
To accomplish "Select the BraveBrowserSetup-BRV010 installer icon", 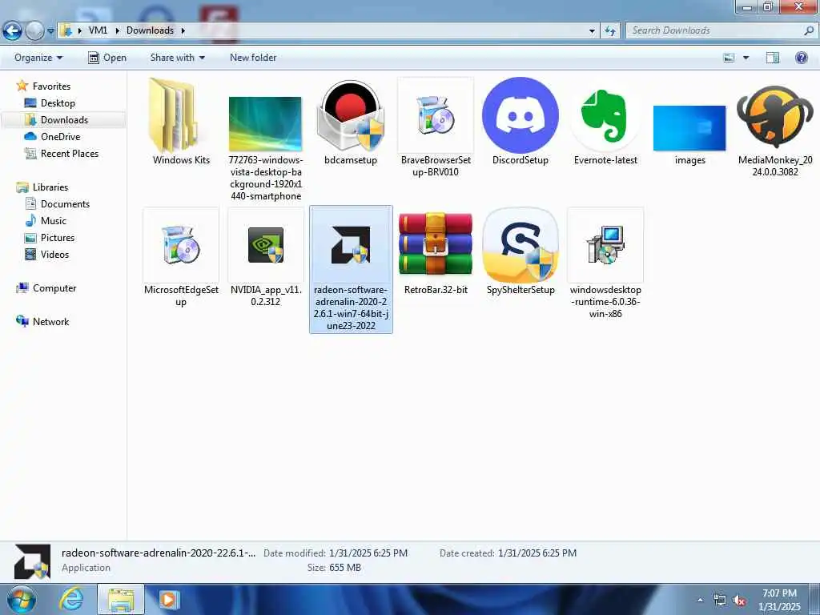I will click(436, 115).
